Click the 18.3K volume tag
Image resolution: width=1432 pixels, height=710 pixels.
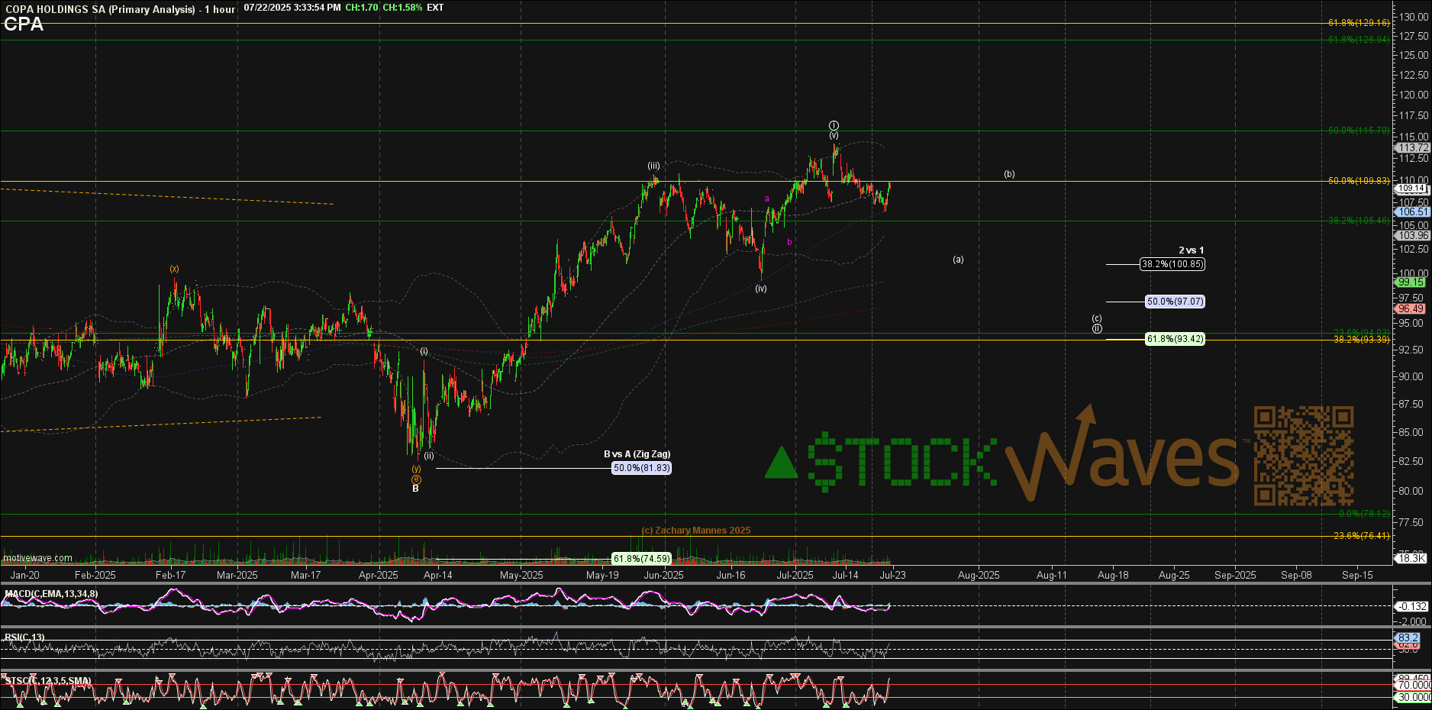(x=1411, y=559)
